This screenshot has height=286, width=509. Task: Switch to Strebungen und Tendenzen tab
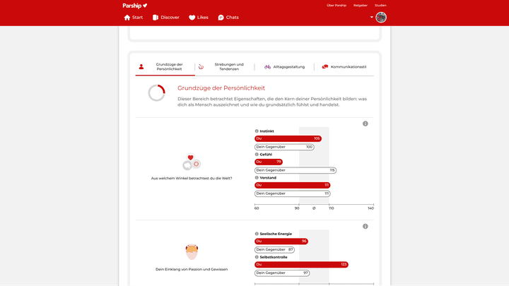[x=225, y=67]
